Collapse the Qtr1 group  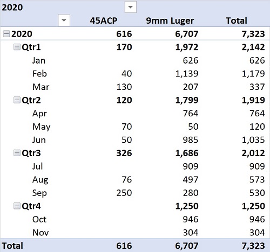pyautogui.click(x=17, y=47)
